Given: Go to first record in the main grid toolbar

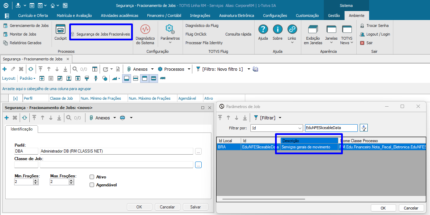Looking at the screenshot, I should (x=40, y=69).
